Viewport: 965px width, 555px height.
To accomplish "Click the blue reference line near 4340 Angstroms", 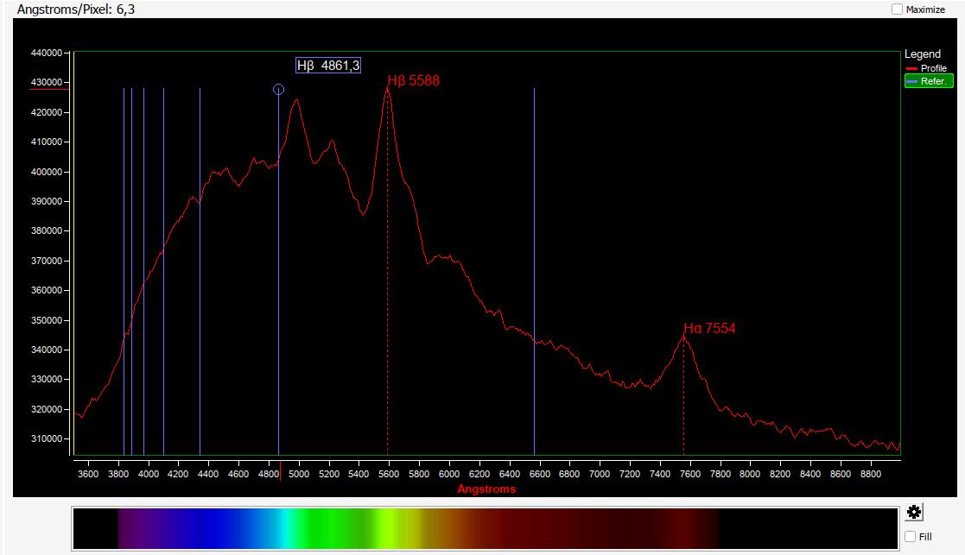I will 200,259.
